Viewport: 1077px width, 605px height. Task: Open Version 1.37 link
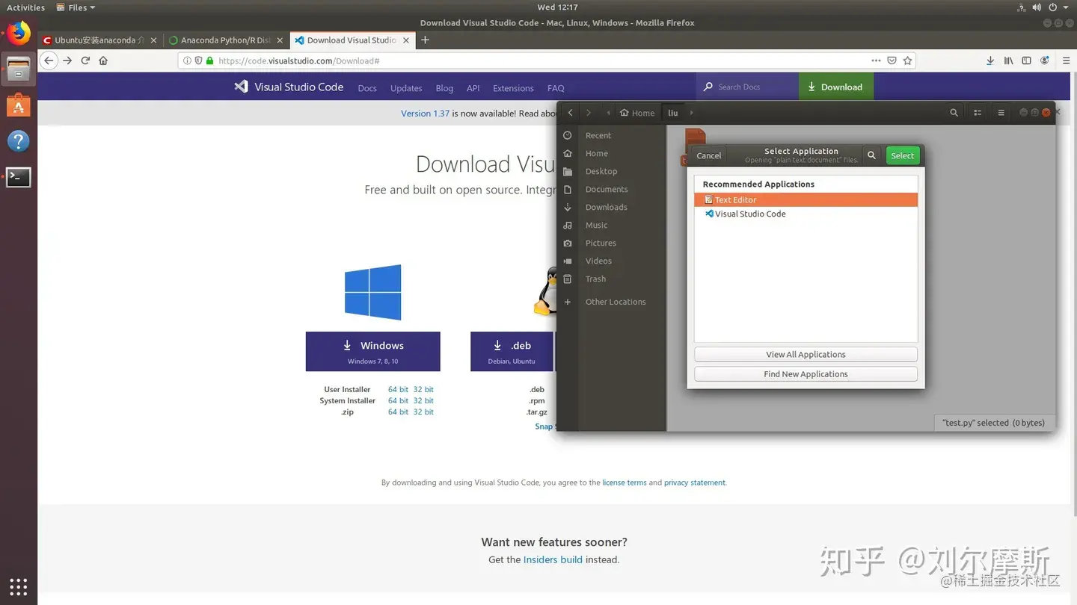tap(425, 114)
